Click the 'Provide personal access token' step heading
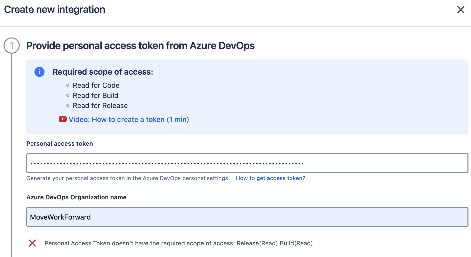Image resolution: width=471 pixels, height=257 pixels. [x=140, y=46]
